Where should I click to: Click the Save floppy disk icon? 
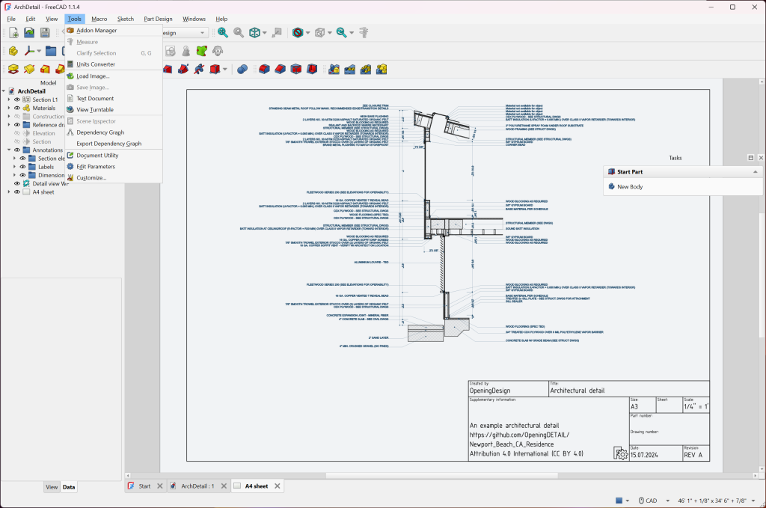point(45,33)
